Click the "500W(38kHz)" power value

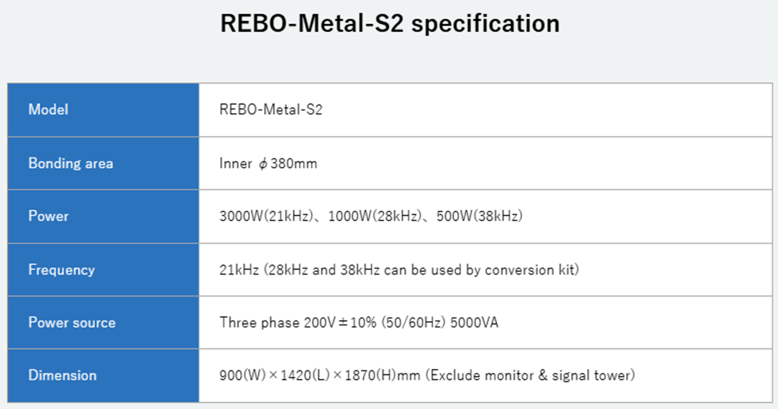point(480,217)
